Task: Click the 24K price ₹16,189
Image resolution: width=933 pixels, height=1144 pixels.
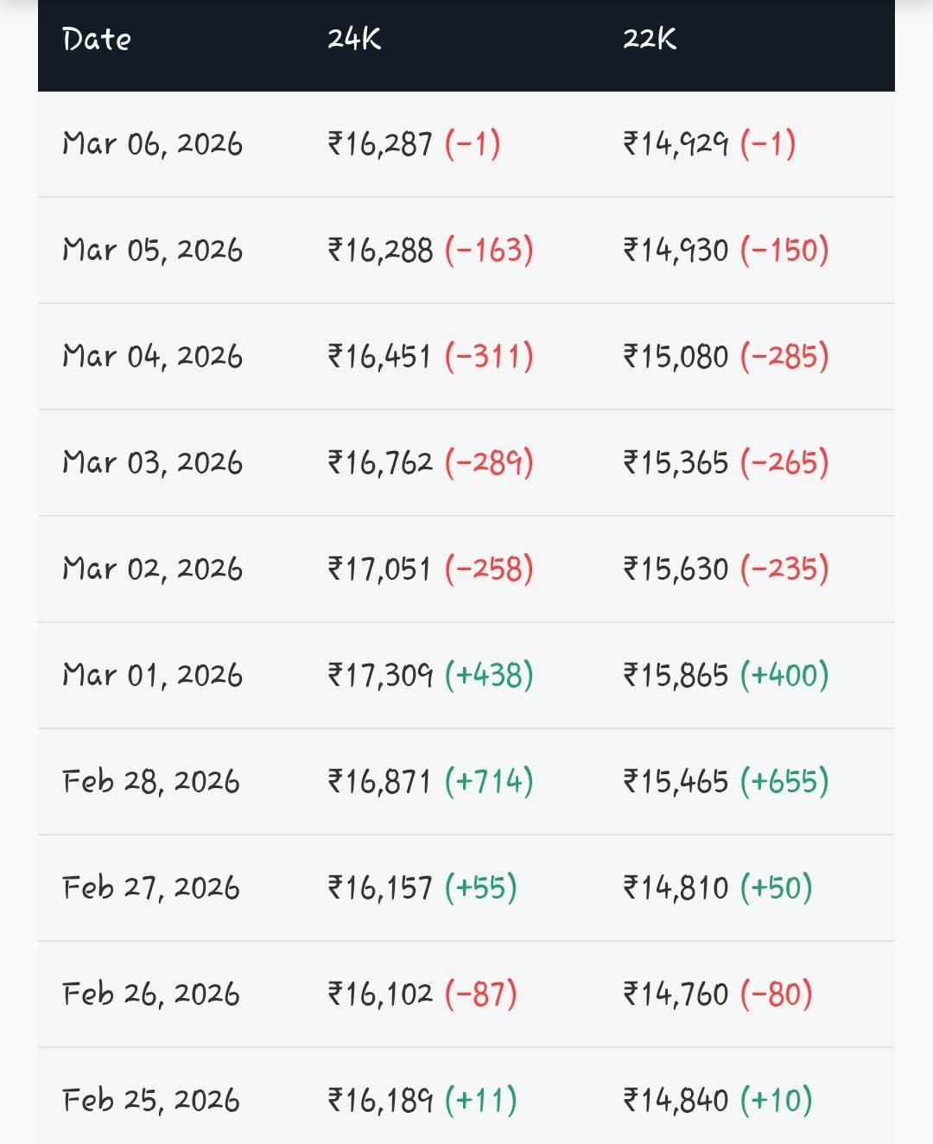Action: [380, 1100]
